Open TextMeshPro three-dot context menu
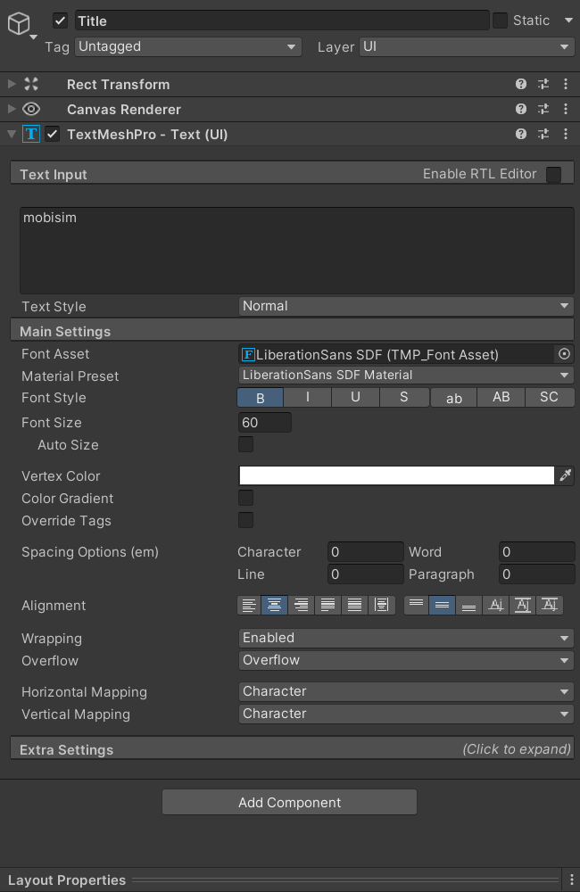 pyautogui.click(x=566, y=135)
